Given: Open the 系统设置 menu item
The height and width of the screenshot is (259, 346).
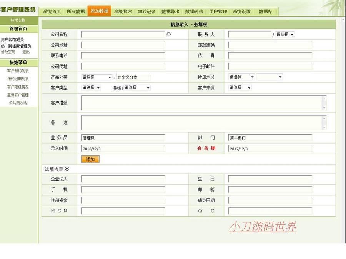Looking at the screenshot, I should click(241, 12).
